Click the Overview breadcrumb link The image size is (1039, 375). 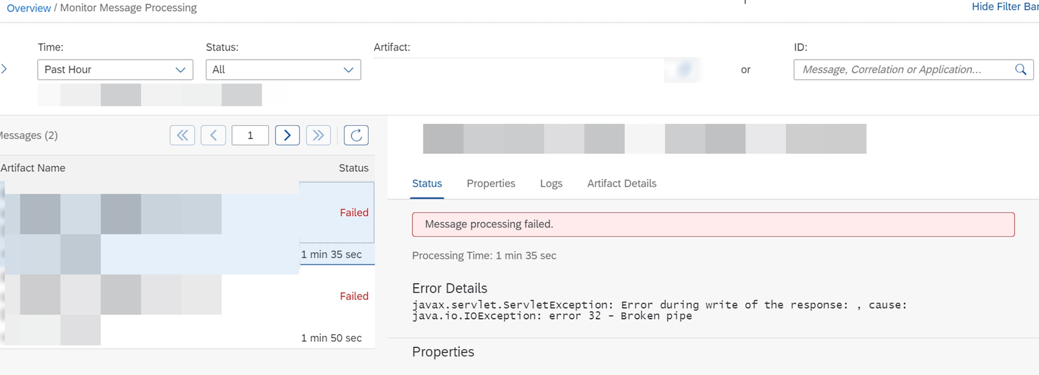[29, 8]
